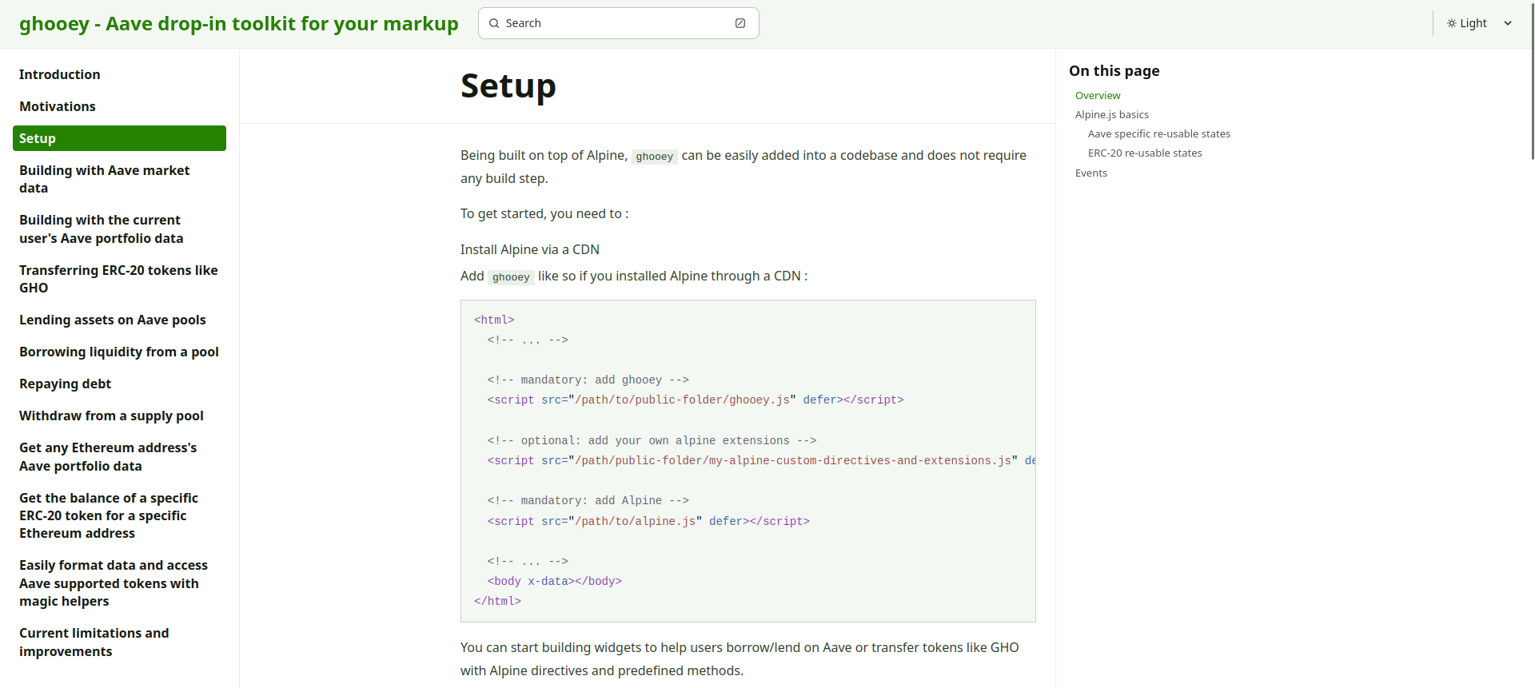Focus the Search input field

[x=618, y=23]
